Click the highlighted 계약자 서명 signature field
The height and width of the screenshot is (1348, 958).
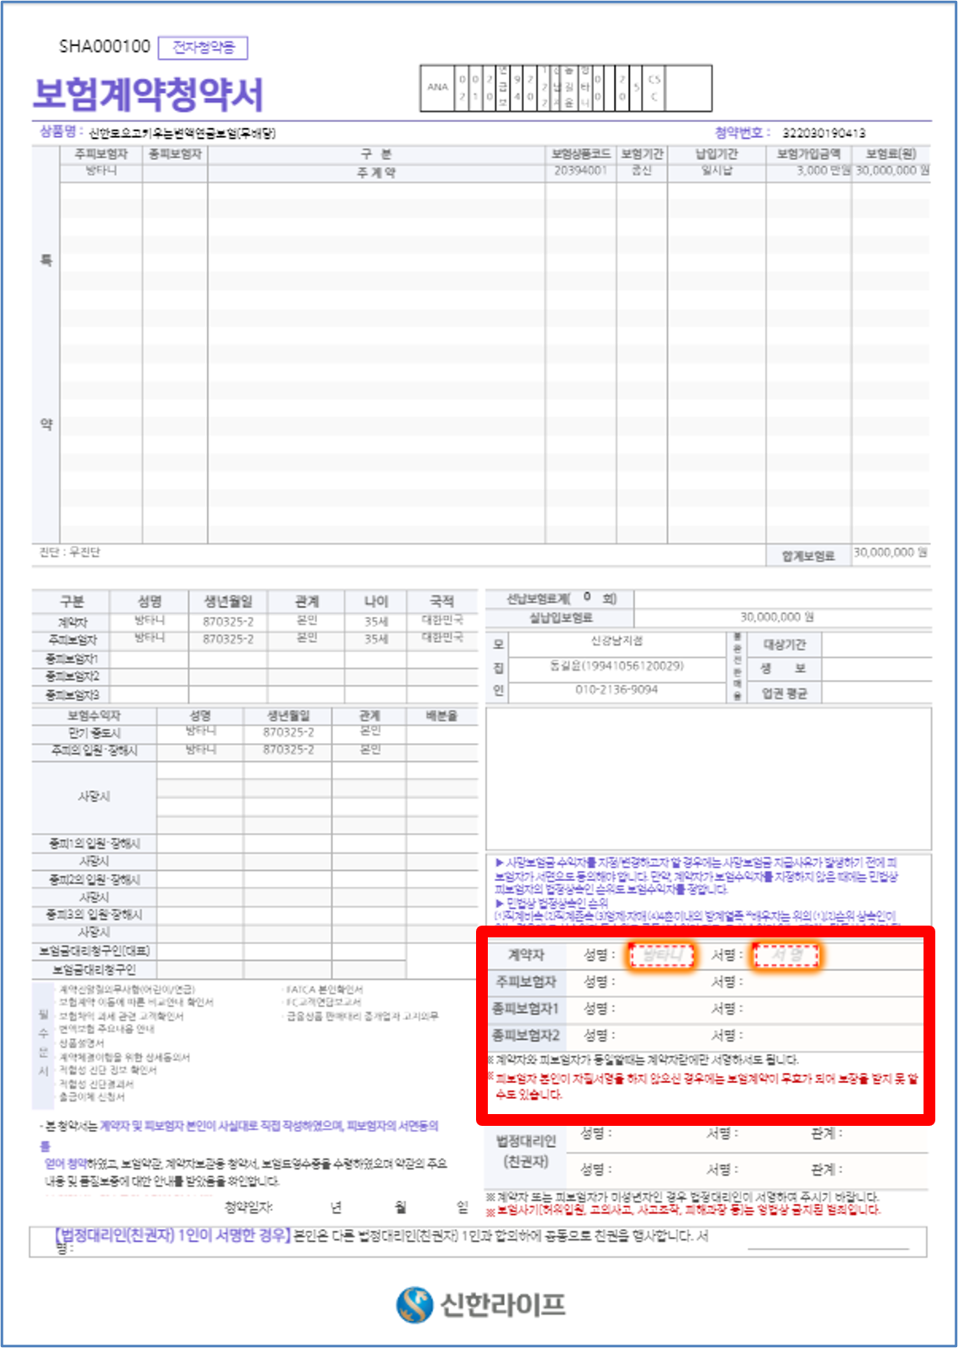[786, 955]
